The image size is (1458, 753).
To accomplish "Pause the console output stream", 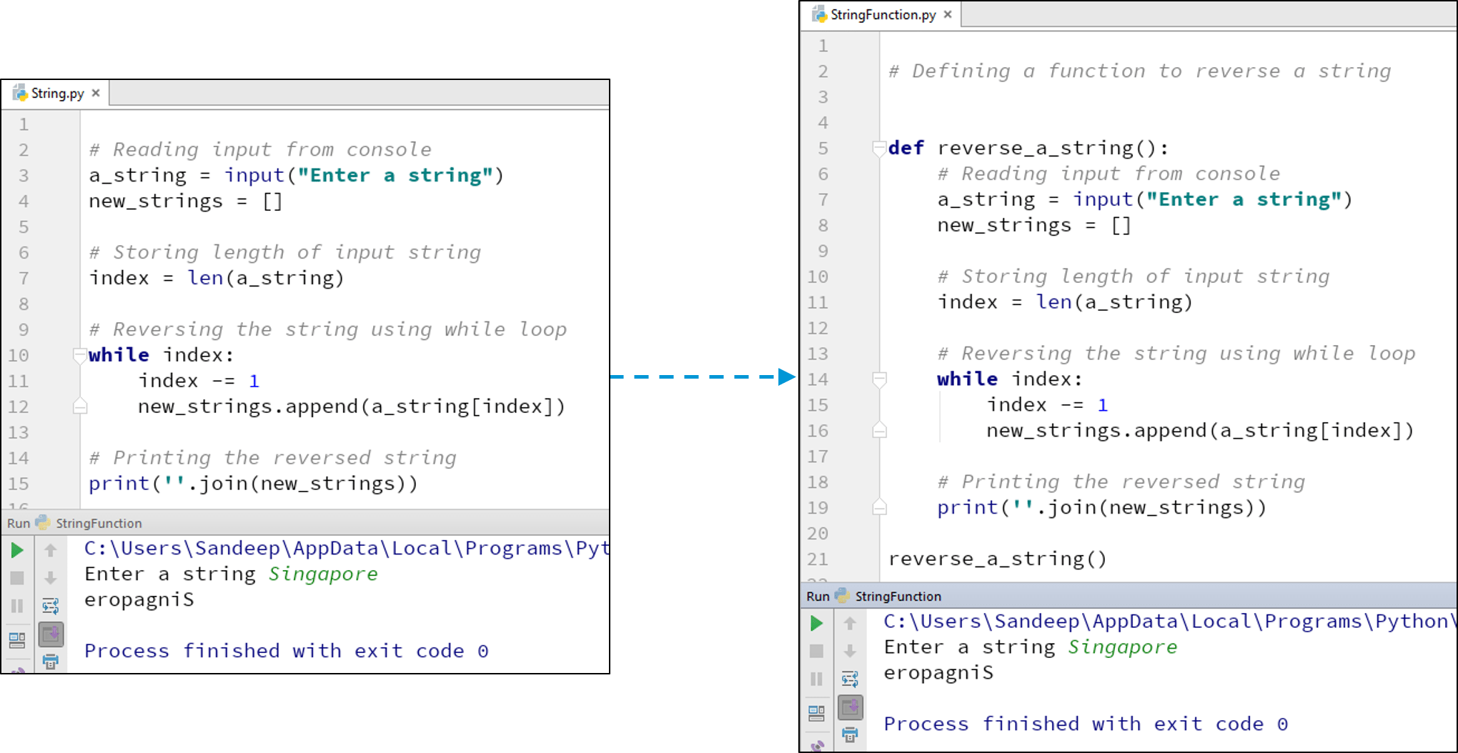I will pos(16,605).
